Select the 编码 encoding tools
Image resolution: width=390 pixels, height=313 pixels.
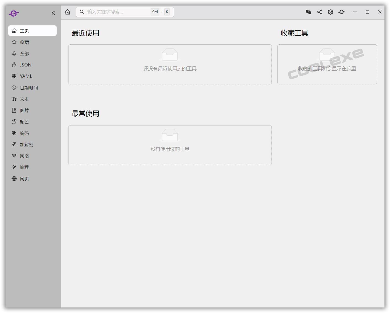click(x=24, y=133)
